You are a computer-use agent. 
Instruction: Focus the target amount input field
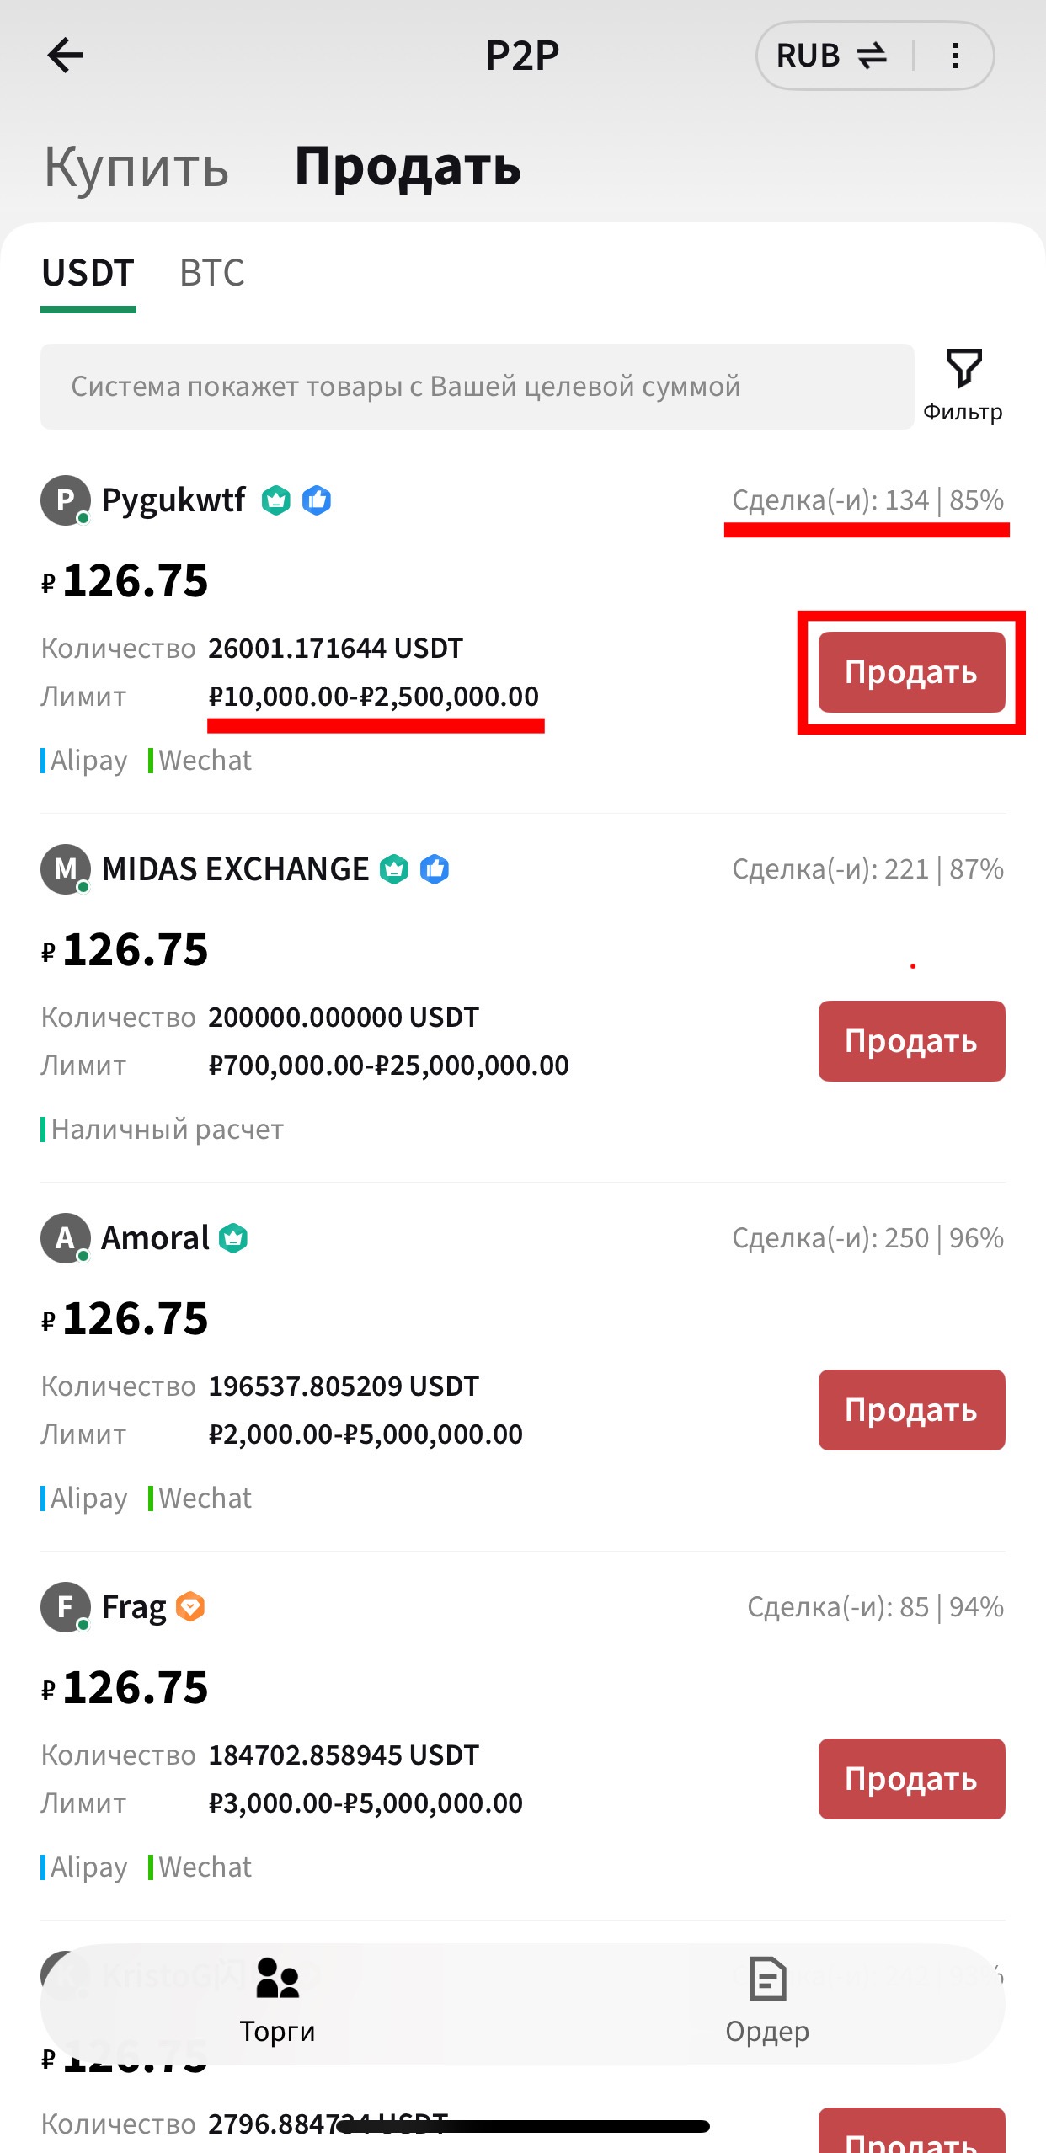click(x=477, y=386)
